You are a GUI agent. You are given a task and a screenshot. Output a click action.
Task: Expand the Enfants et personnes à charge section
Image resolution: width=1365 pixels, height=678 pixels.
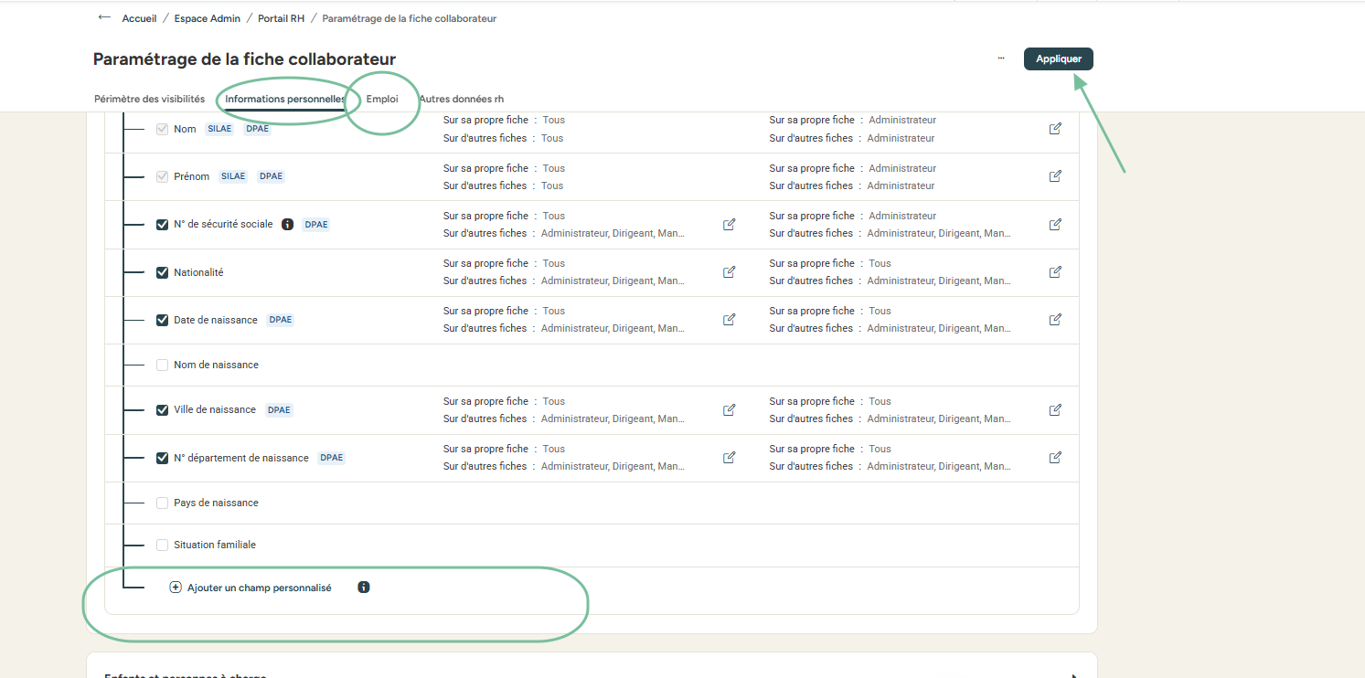click(x=1072, y=676)
